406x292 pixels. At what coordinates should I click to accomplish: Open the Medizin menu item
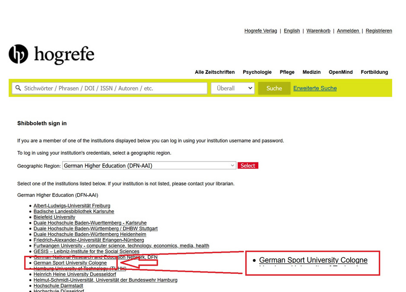point(311,72)
